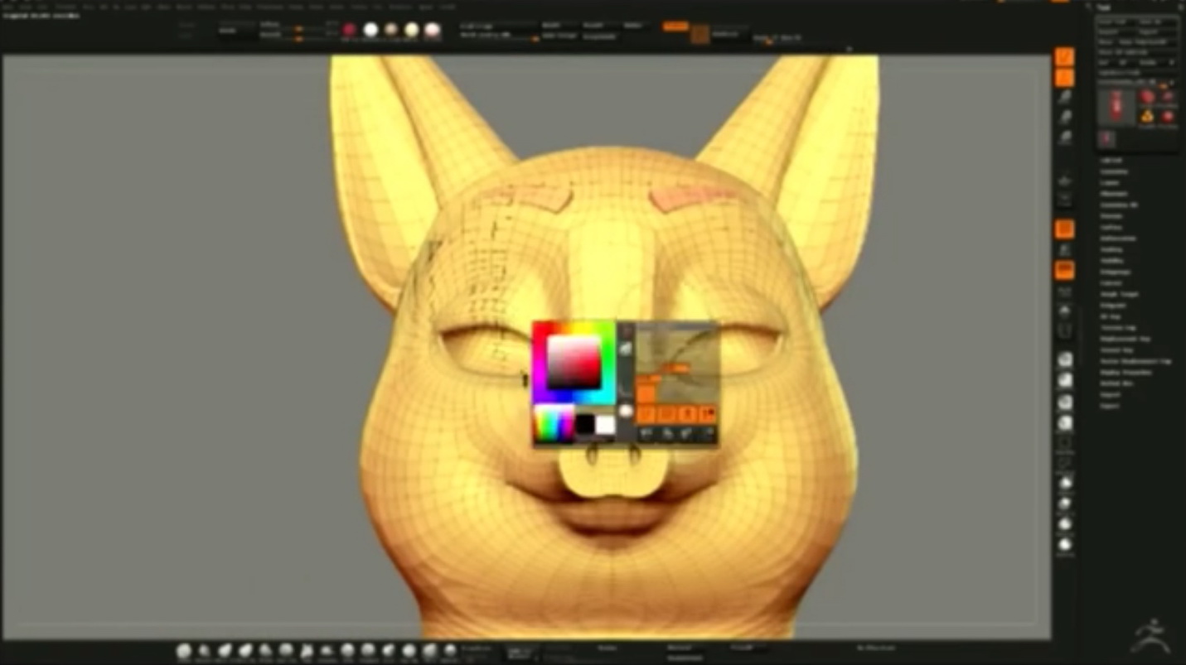The width and height of the screenshot is (1186, 665).
Task: Select the small tool thumbnail below the large one
Action: [1107, 138]
